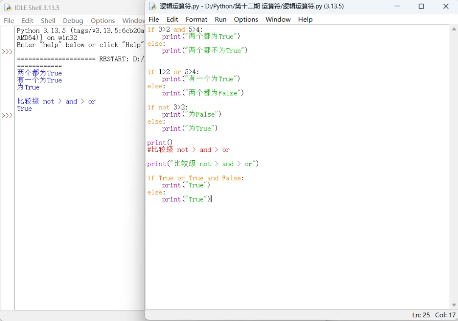The width and height of the screenshot is (458, 321).
Task: Click shell output '有一个为True'
Action: click(x=39, y=80)
